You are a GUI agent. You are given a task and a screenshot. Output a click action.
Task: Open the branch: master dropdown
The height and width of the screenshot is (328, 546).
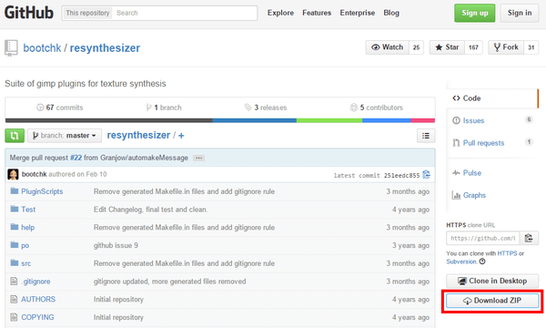point(65,136)
